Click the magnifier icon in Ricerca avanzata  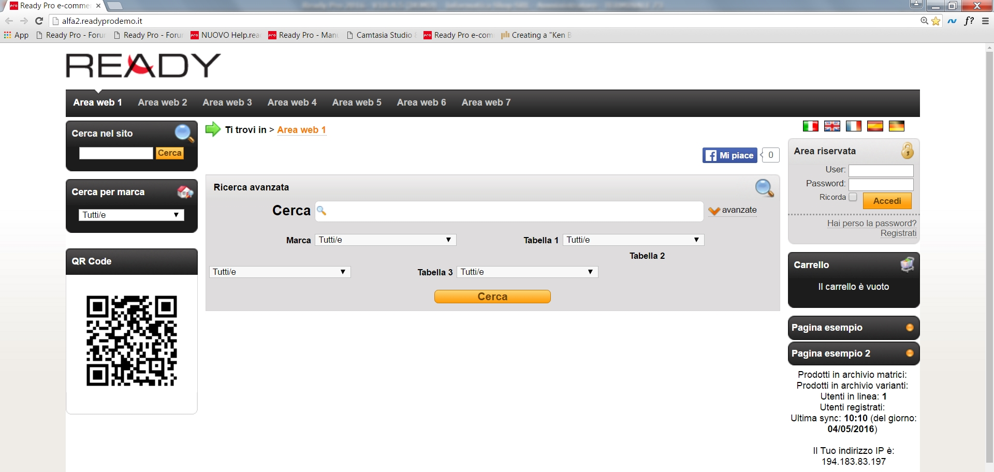764,188
